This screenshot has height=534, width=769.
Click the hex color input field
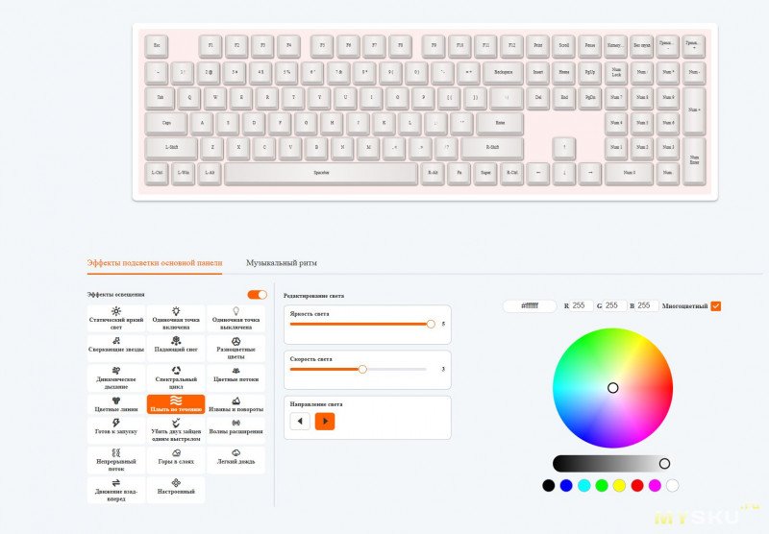[530, 305]
